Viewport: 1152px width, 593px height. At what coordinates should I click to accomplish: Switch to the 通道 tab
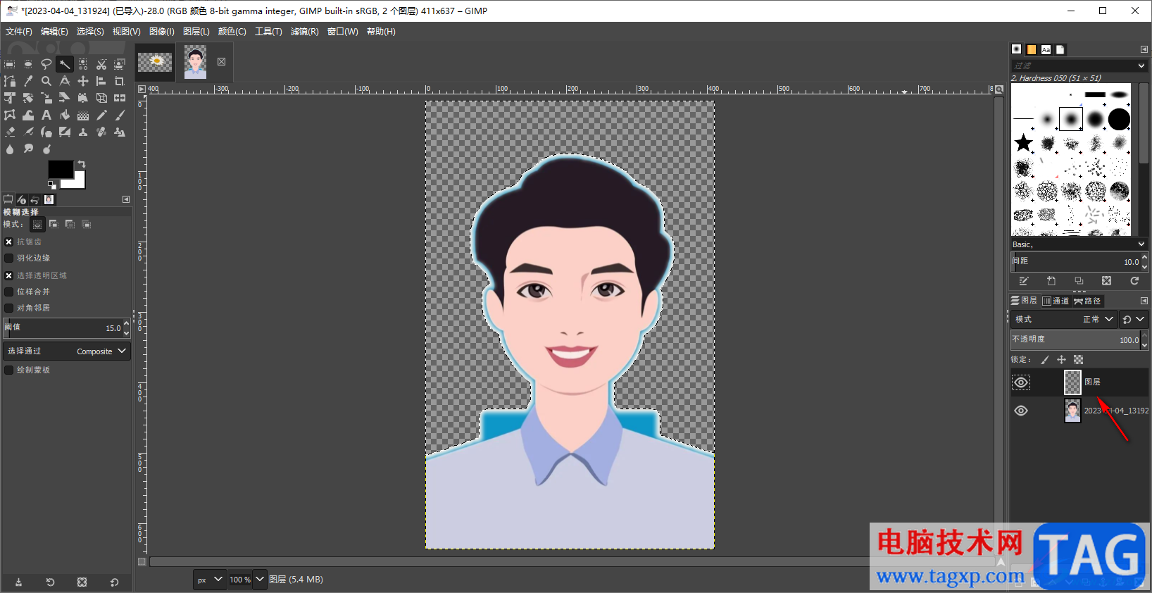[1056, 301]
